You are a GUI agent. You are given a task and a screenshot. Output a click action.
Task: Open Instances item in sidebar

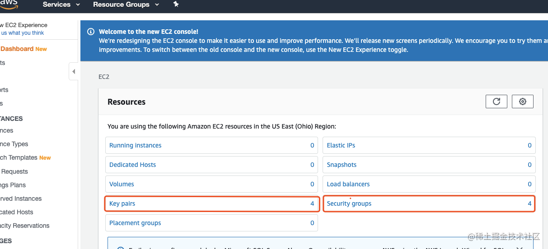pyautogui.click(x=7, y=130)
